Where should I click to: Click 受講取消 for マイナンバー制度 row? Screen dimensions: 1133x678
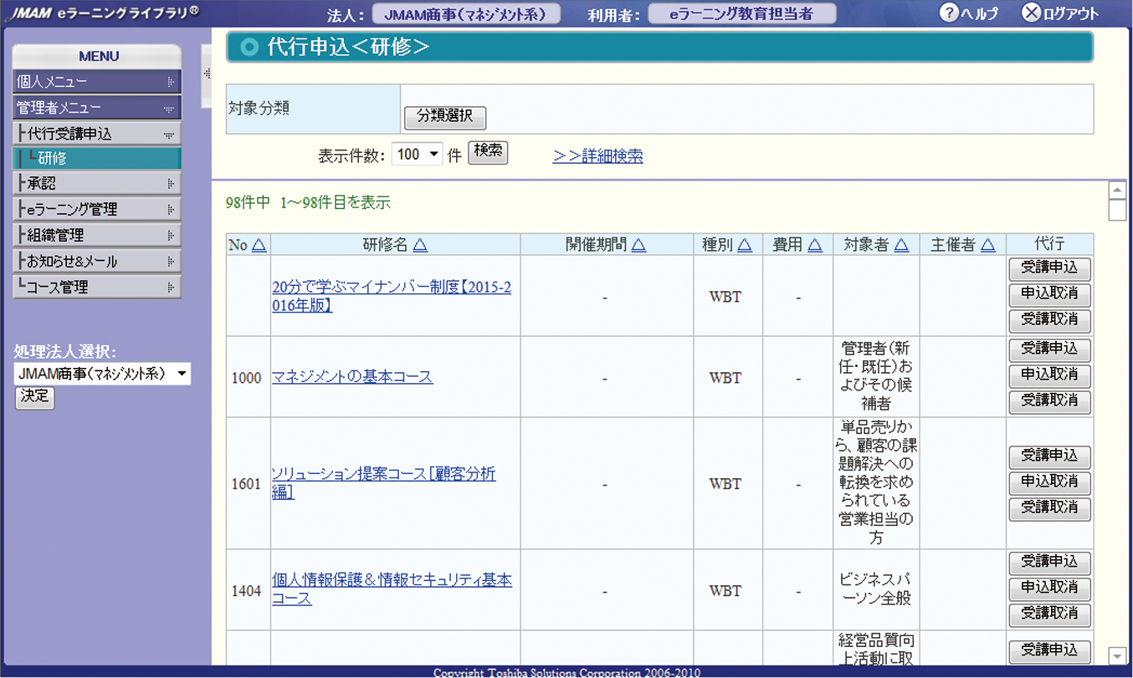point(1049,320)
